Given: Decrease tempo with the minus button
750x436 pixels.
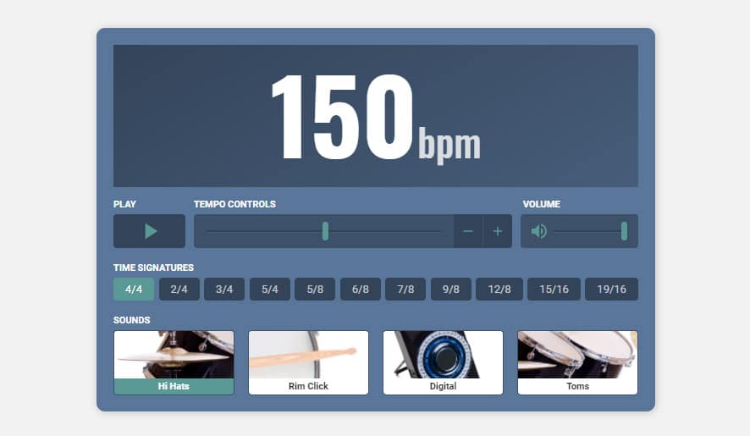Looking at the screenshot, I should click(x=468, y=231).
